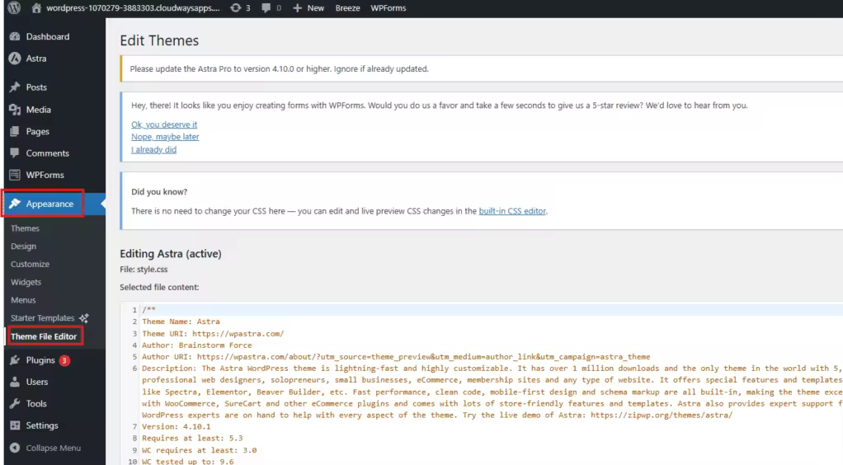The height and width of the screenshot is (465, 843).
Task: Click the Astra Pro update notice text
Action: (279, 68)
